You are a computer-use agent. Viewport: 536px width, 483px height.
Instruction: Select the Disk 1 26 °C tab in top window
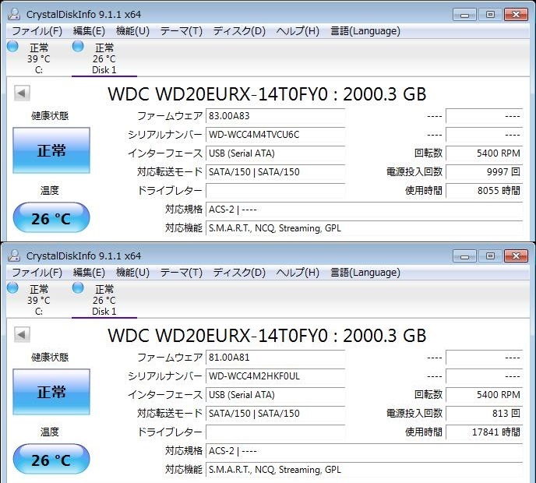[104, 58]
